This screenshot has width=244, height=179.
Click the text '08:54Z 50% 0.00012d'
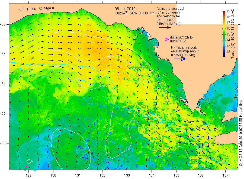coord(135,13)
